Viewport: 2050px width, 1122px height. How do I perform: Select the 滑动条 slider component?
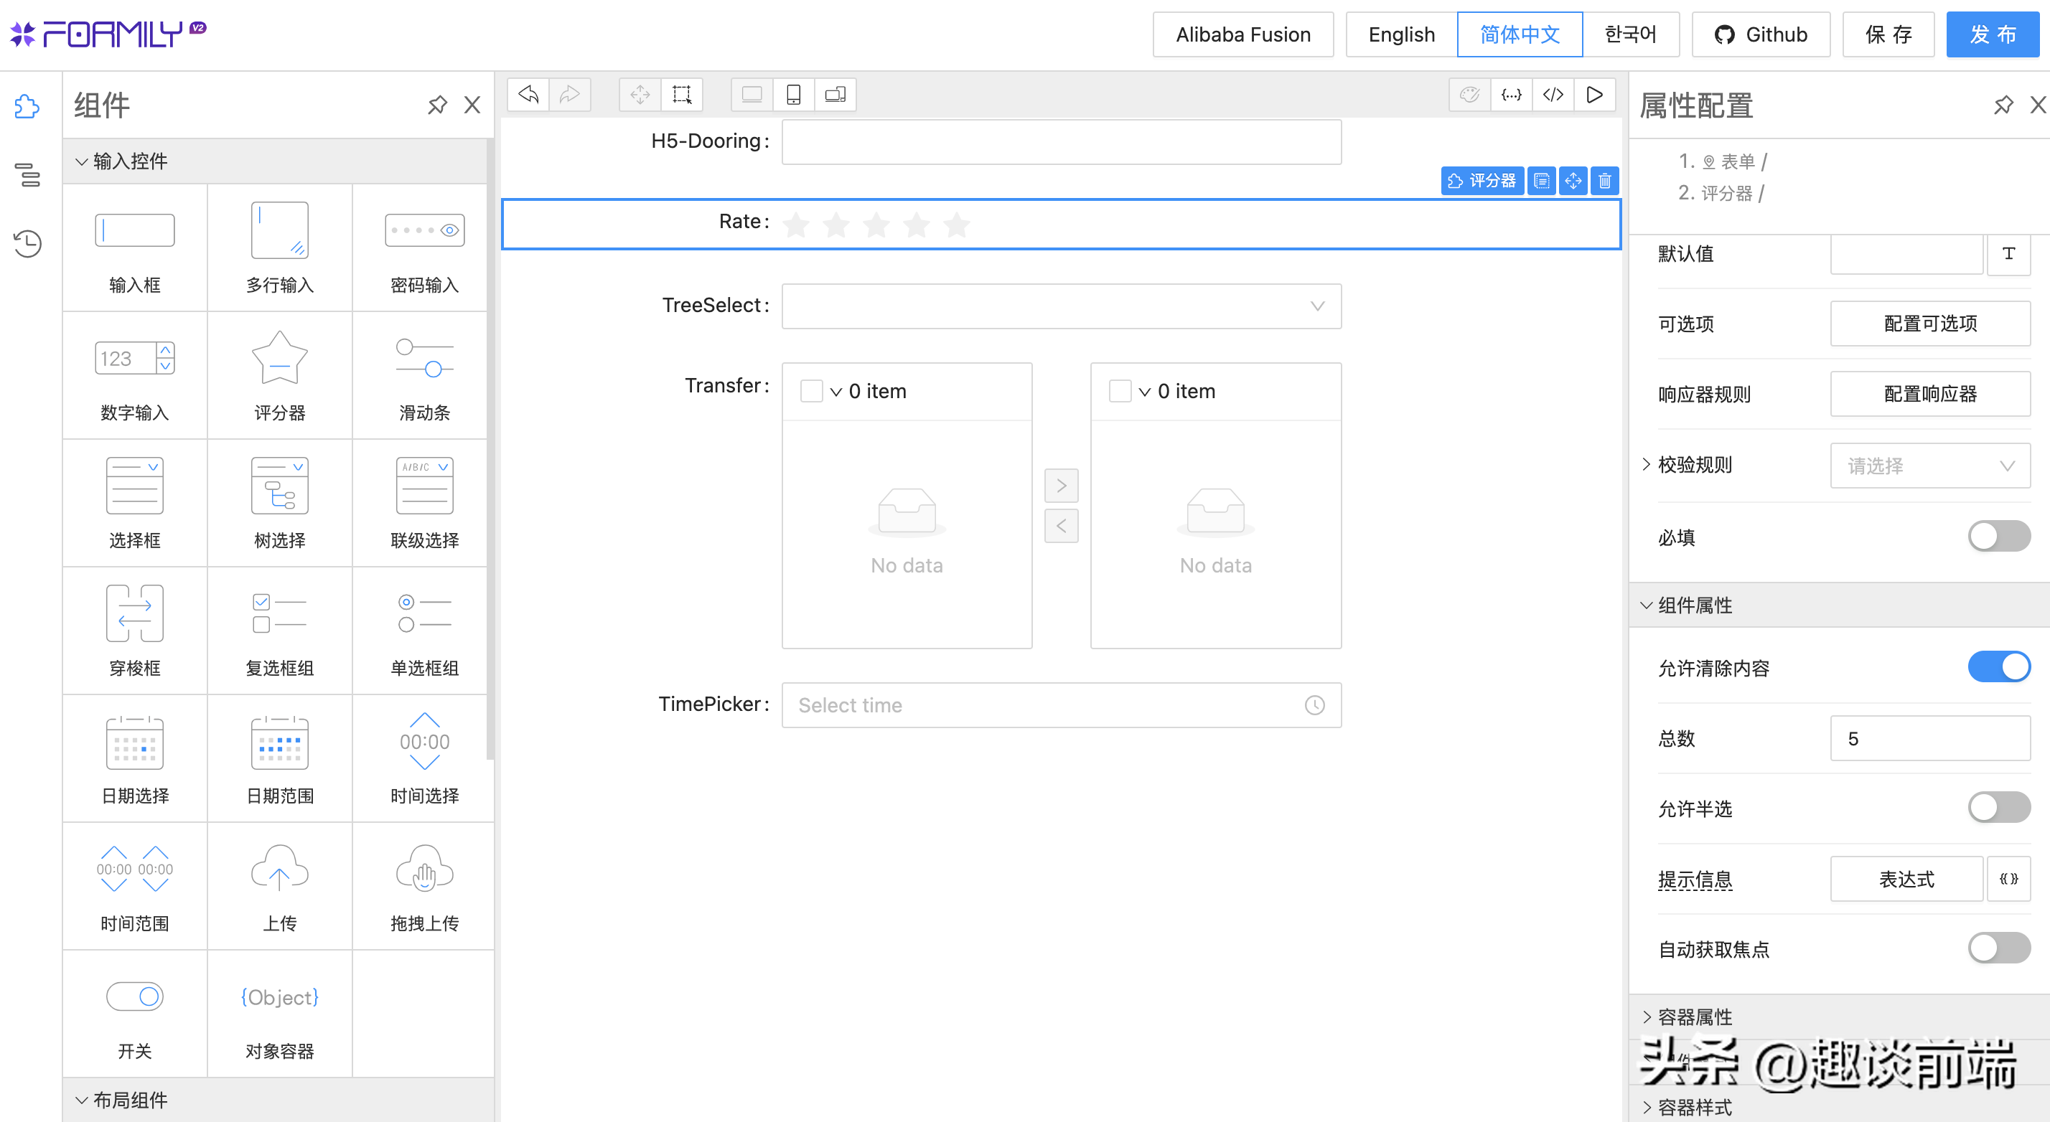tap(424, 375)
